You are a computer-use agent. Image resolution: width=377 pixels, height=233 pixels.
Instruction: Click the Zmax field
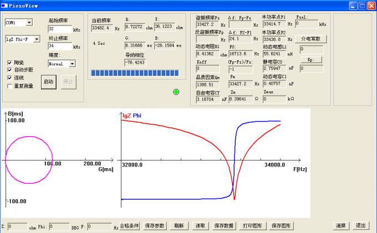pyautogui.click(x=274, y=99)
